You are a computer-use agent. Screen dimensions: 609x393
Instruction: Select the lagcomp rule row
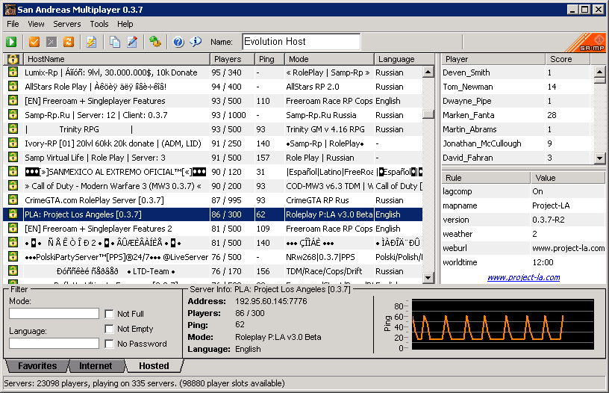pyautogui.click(x=523, y=191)
